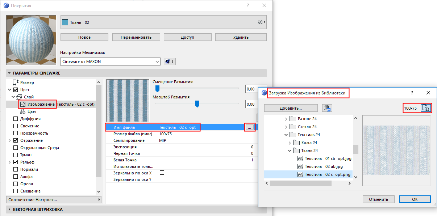Click help question mark in library dialog
Viewport: 437px width, 216px height.
coord(412,93)
